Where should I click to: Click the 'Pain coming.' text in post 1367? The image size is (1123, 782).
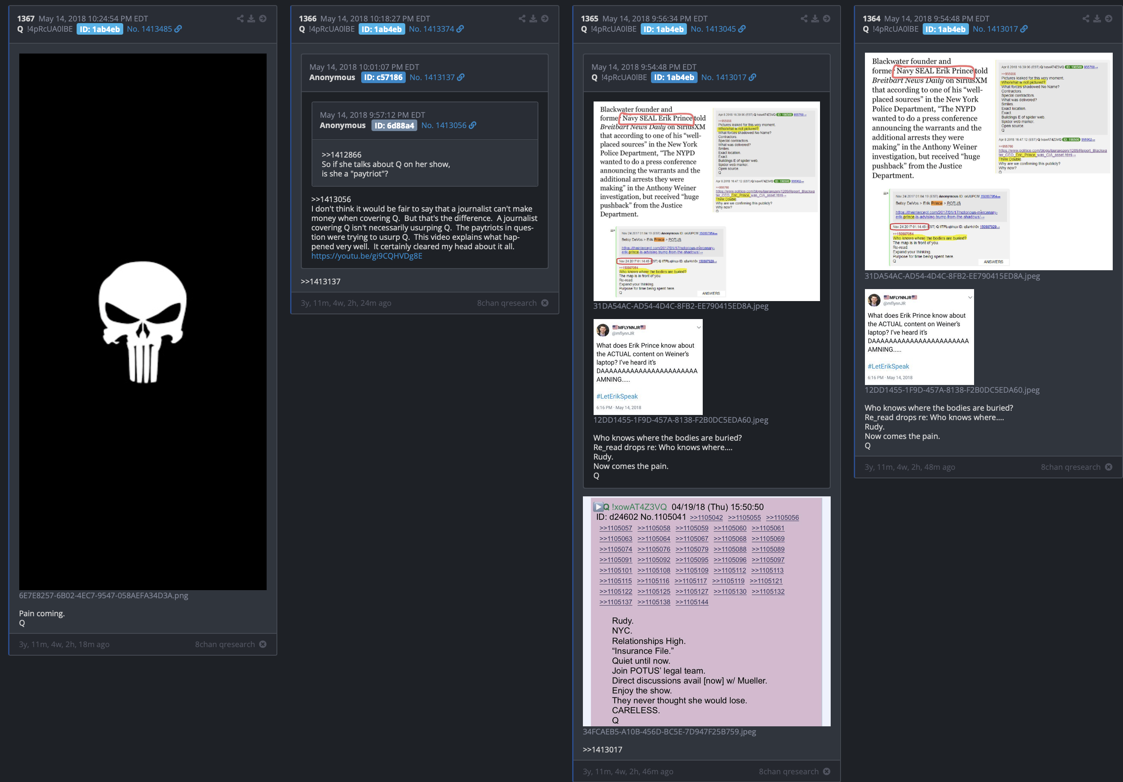pyautogui.click(x=42, y=614)
